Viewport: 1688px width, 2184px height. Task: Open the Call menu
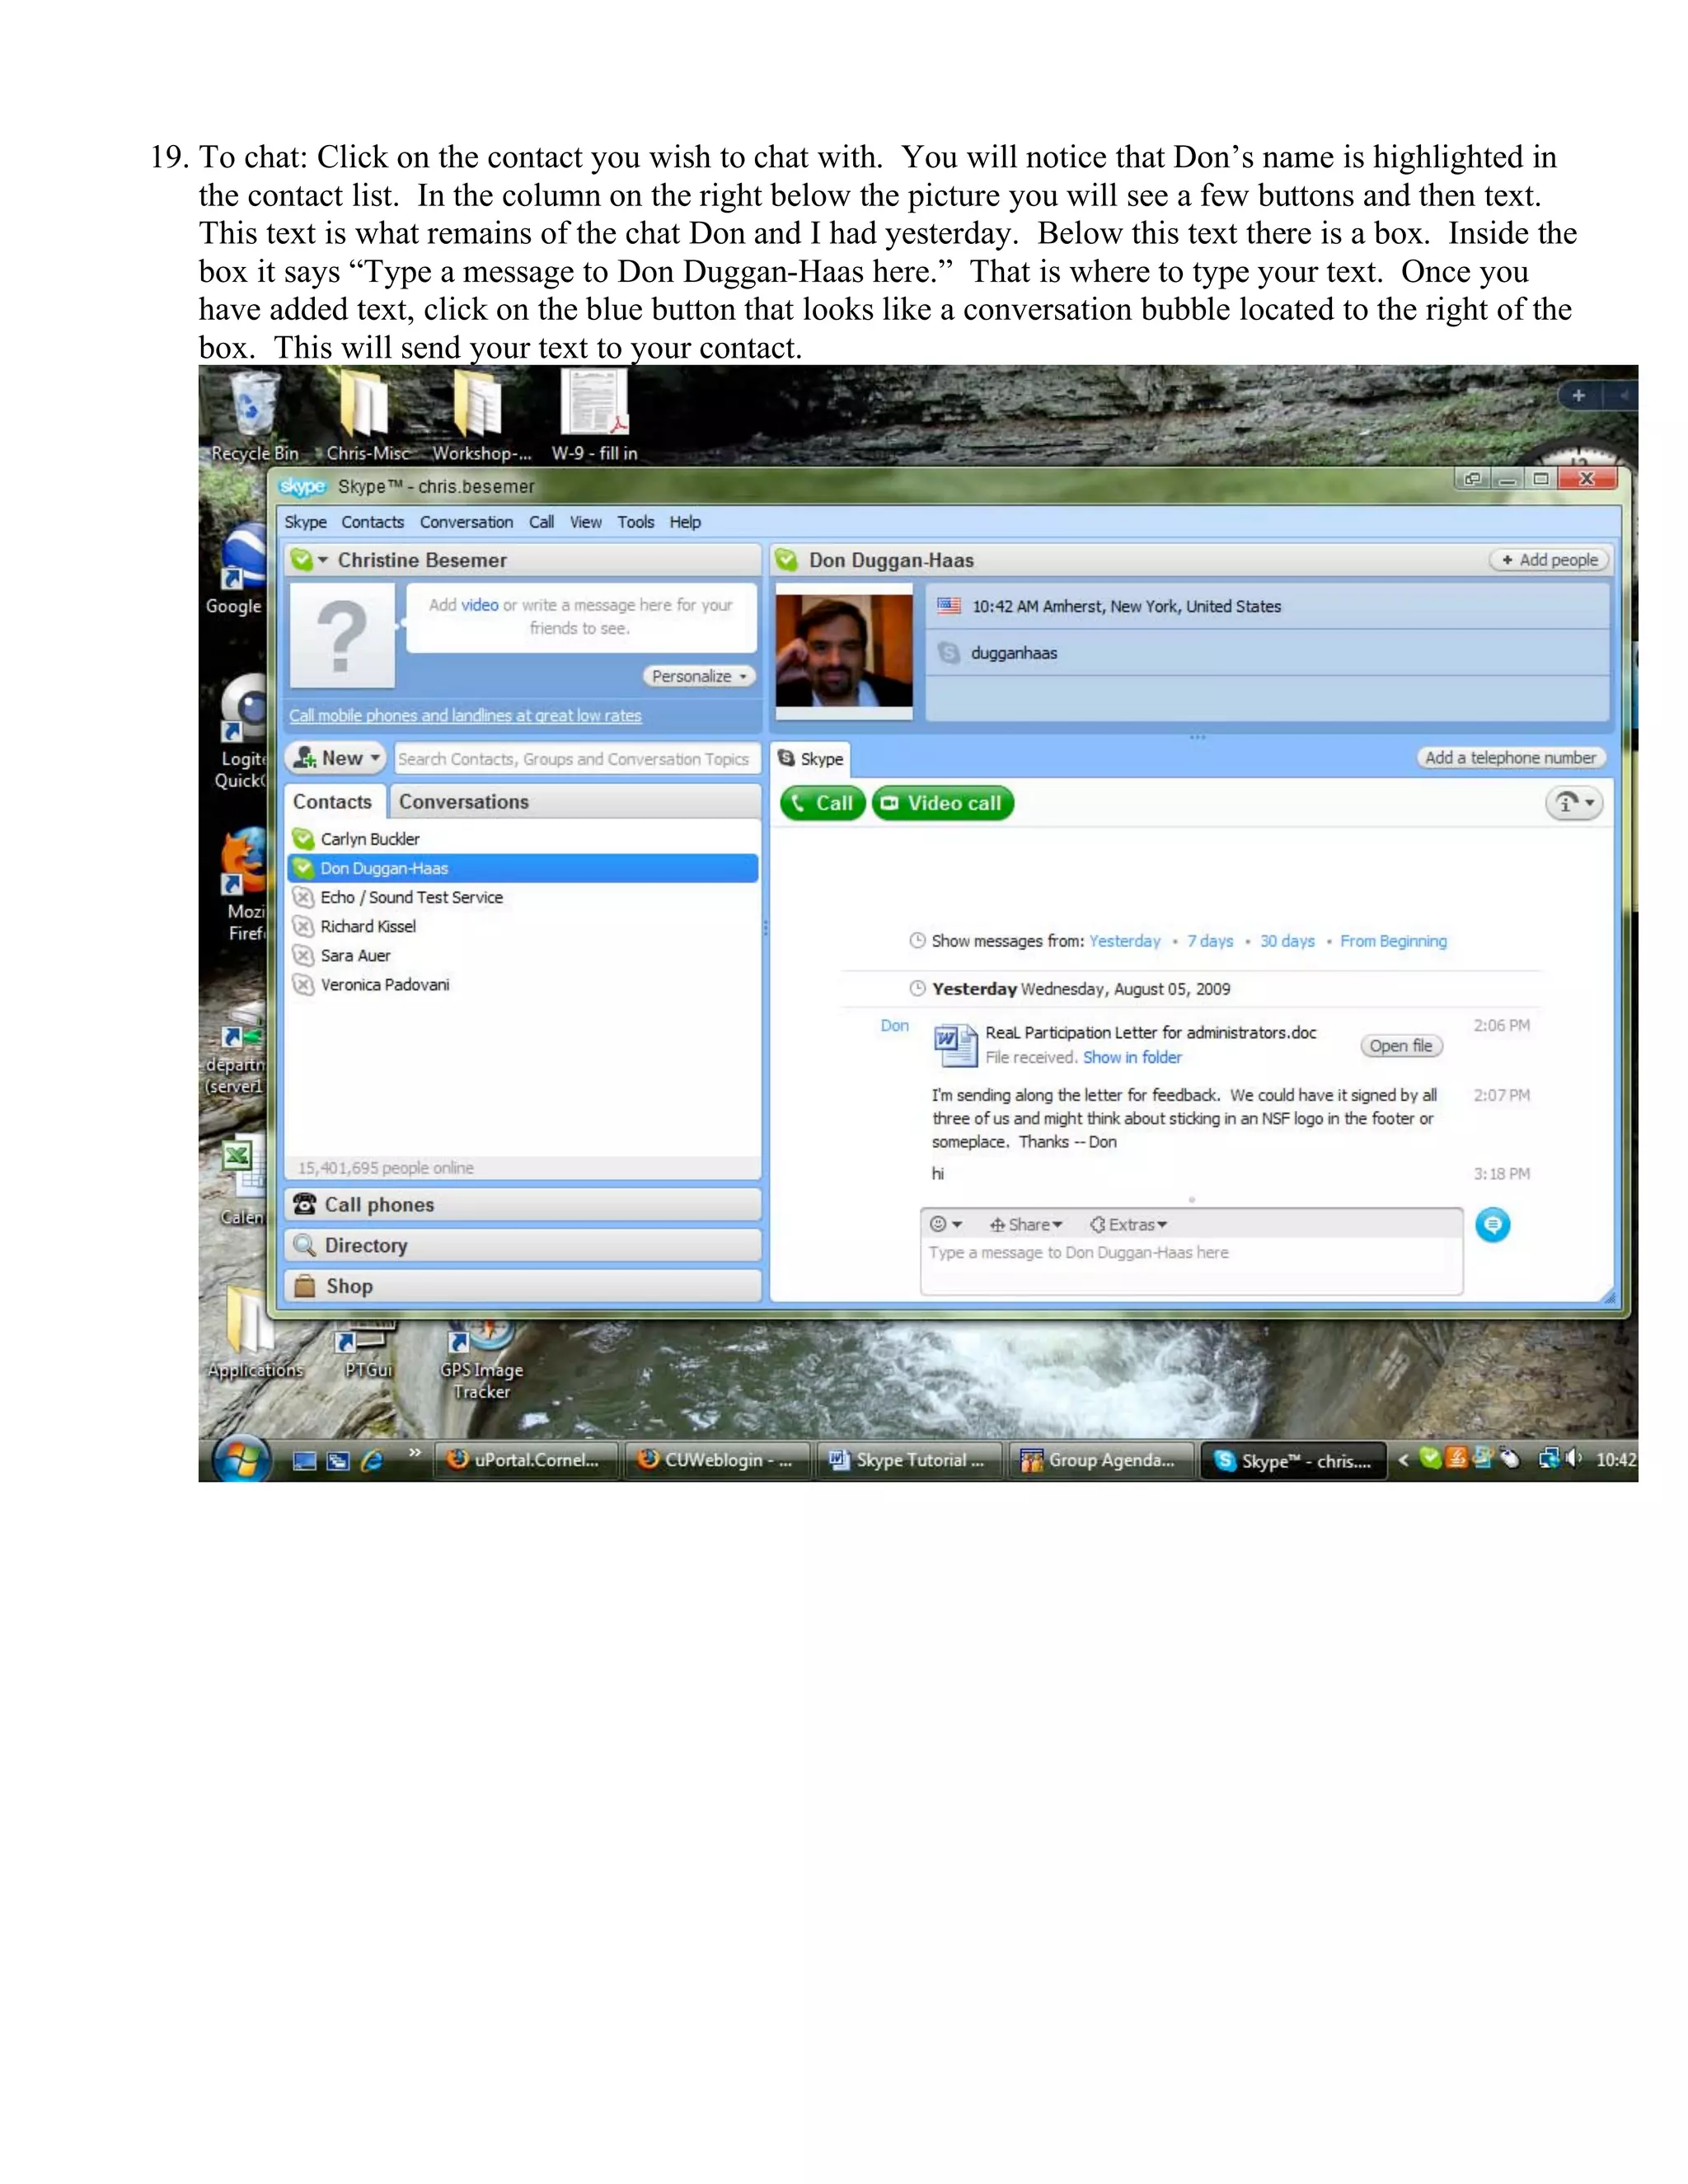pyautogui.click(x=541, y=522)
